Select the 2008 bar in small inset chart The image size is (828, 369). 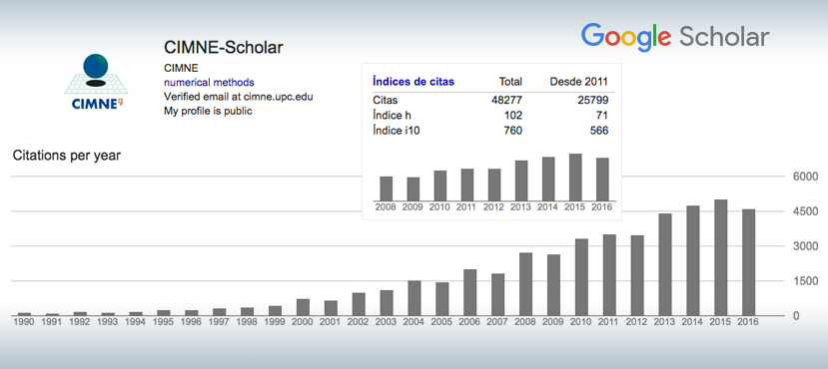pyautogui.click(x=387, y=188)
